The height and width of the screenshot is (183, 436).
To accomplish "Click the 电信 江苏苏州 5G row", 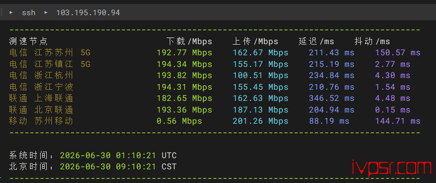I will [x=214, y=52].
